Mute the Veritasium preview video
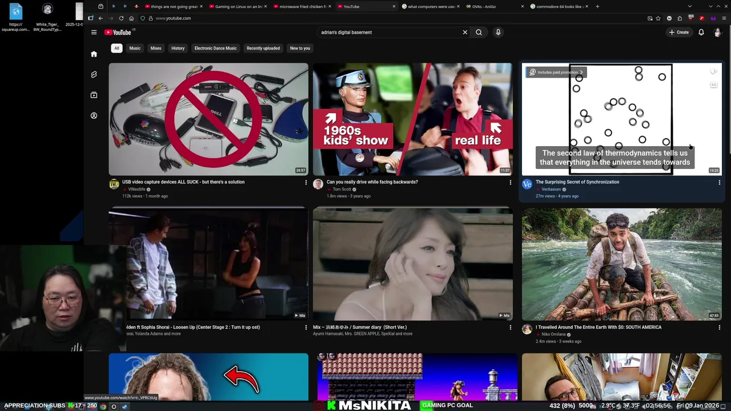Viewport: 731px width, 411px height. [x=713, y=72]
